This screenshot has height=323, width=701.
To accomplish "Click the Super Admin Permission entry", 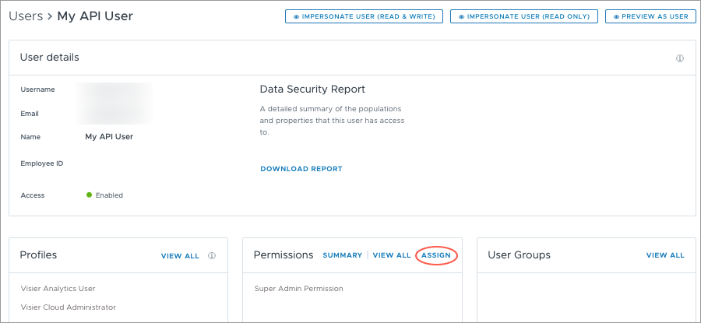I will click(x=298, y=289).
